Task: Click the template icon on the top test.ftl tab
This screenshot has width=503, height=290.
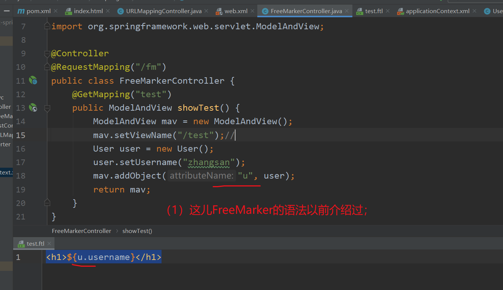Action: (x=360, y=11)
